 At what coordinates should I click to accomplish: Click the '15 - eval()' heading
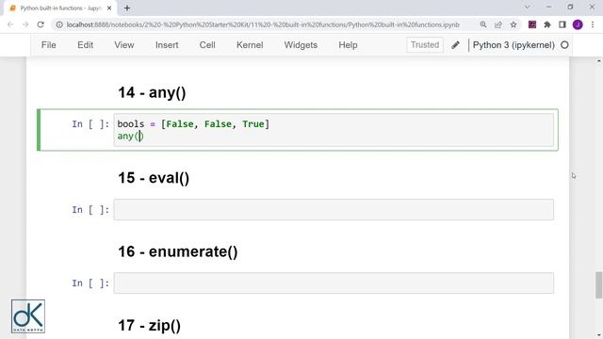pyautogui.click(x=154, y=178)
